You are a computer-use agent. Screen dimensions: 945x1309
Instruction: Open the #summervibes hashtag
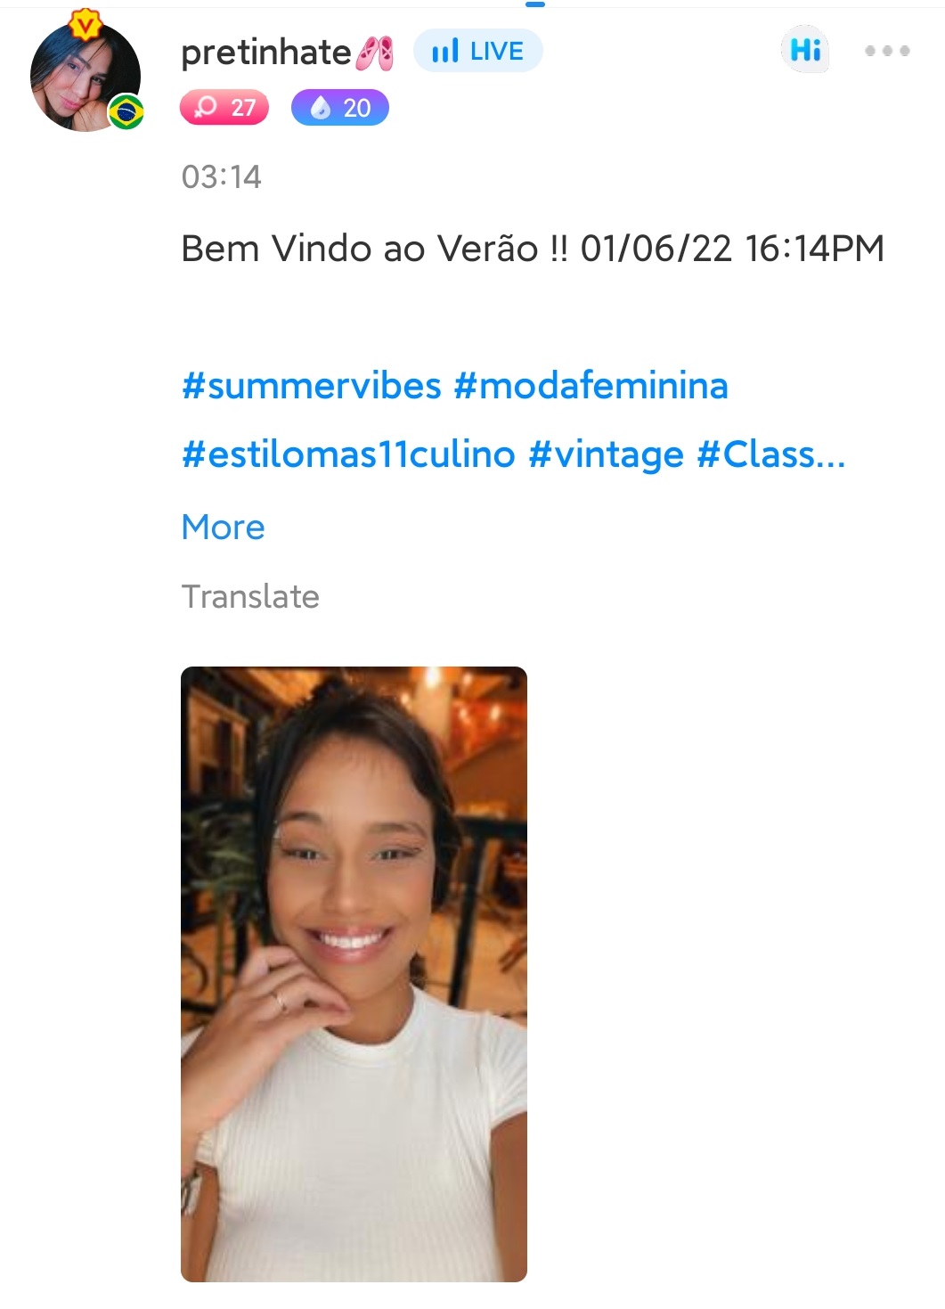[312, 386]
